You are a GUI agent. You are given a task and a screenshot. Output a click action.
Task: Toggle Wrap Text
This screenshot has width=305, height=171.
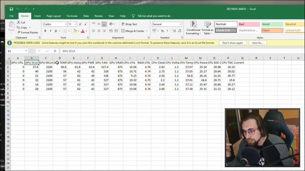tap(129, 24)
